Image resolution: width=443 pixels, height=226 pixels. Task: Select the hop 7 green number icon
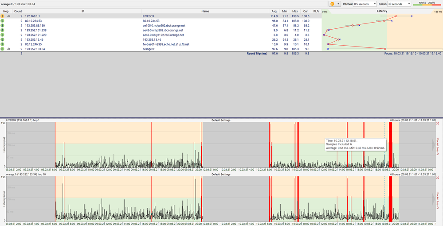pos(2,44)
